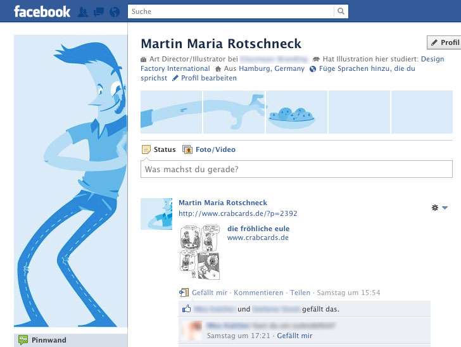Open photo thumbnail with cookie plate

point(296,112)
